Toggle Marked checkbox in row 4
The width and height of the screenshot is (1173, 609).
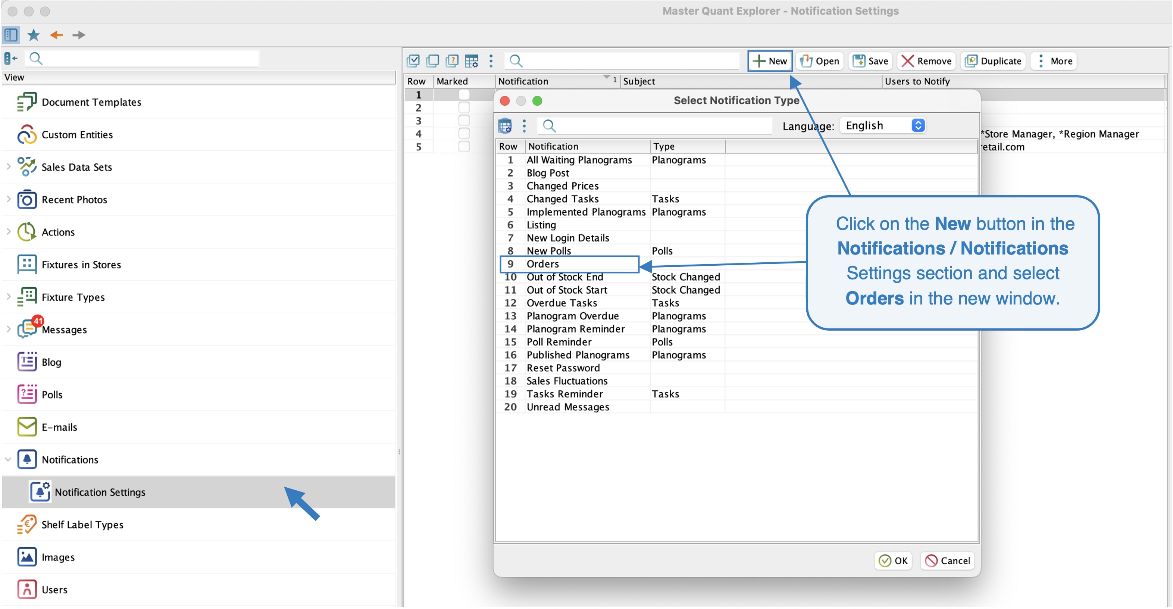coord(464,134)
